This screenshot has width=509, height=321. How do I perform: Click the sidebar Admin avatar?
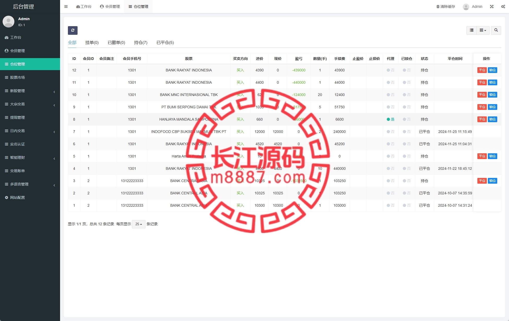[8, 22]
